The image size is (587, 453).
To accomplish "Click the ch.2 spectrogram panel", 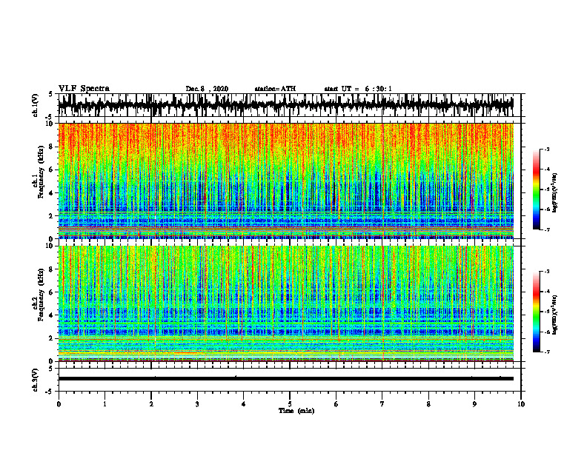I will tap(286, 303).
